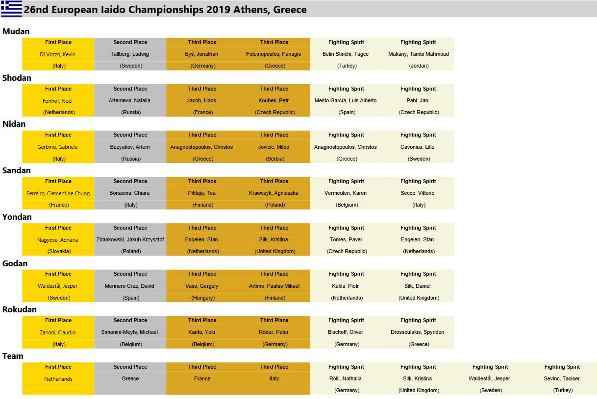Viewport: 597px width, 399px height.
Task: Click Jovicic, Milos third place entry
Action: pyautogui.click(x=274, y=147)
